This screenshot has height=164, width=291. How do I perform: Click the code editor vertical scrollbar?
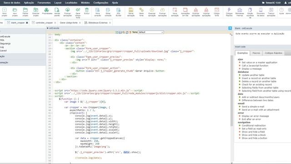coord(231,91)
